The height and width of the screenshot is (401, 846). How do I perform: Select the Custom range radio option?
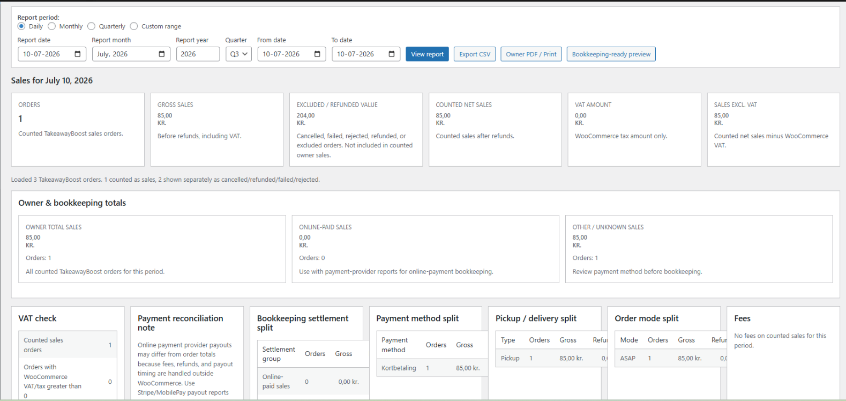click(x=134, y=26)
